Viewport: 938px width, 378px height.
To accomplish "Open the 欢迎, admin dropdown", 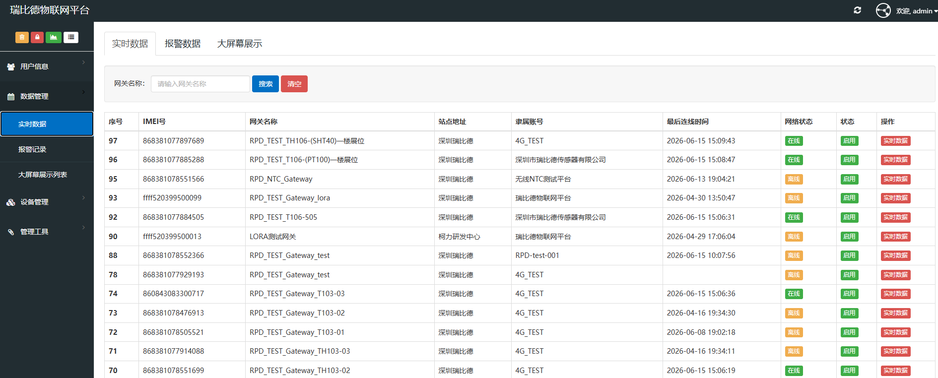I will [917, 11].
